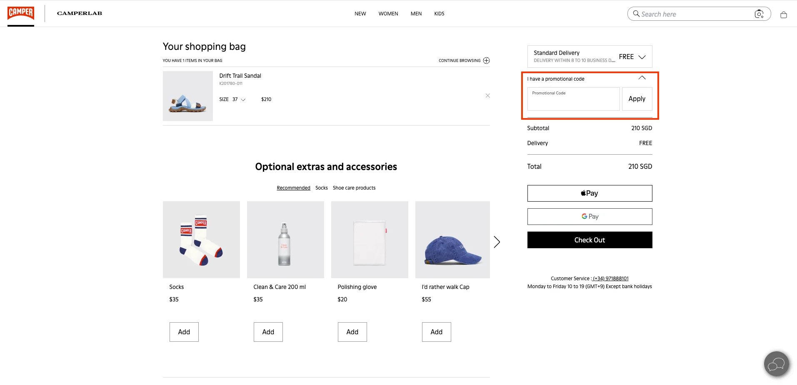Open the Clean & Care 200 ml image
The image size is (797, 385).
click(x=286, y=240)
